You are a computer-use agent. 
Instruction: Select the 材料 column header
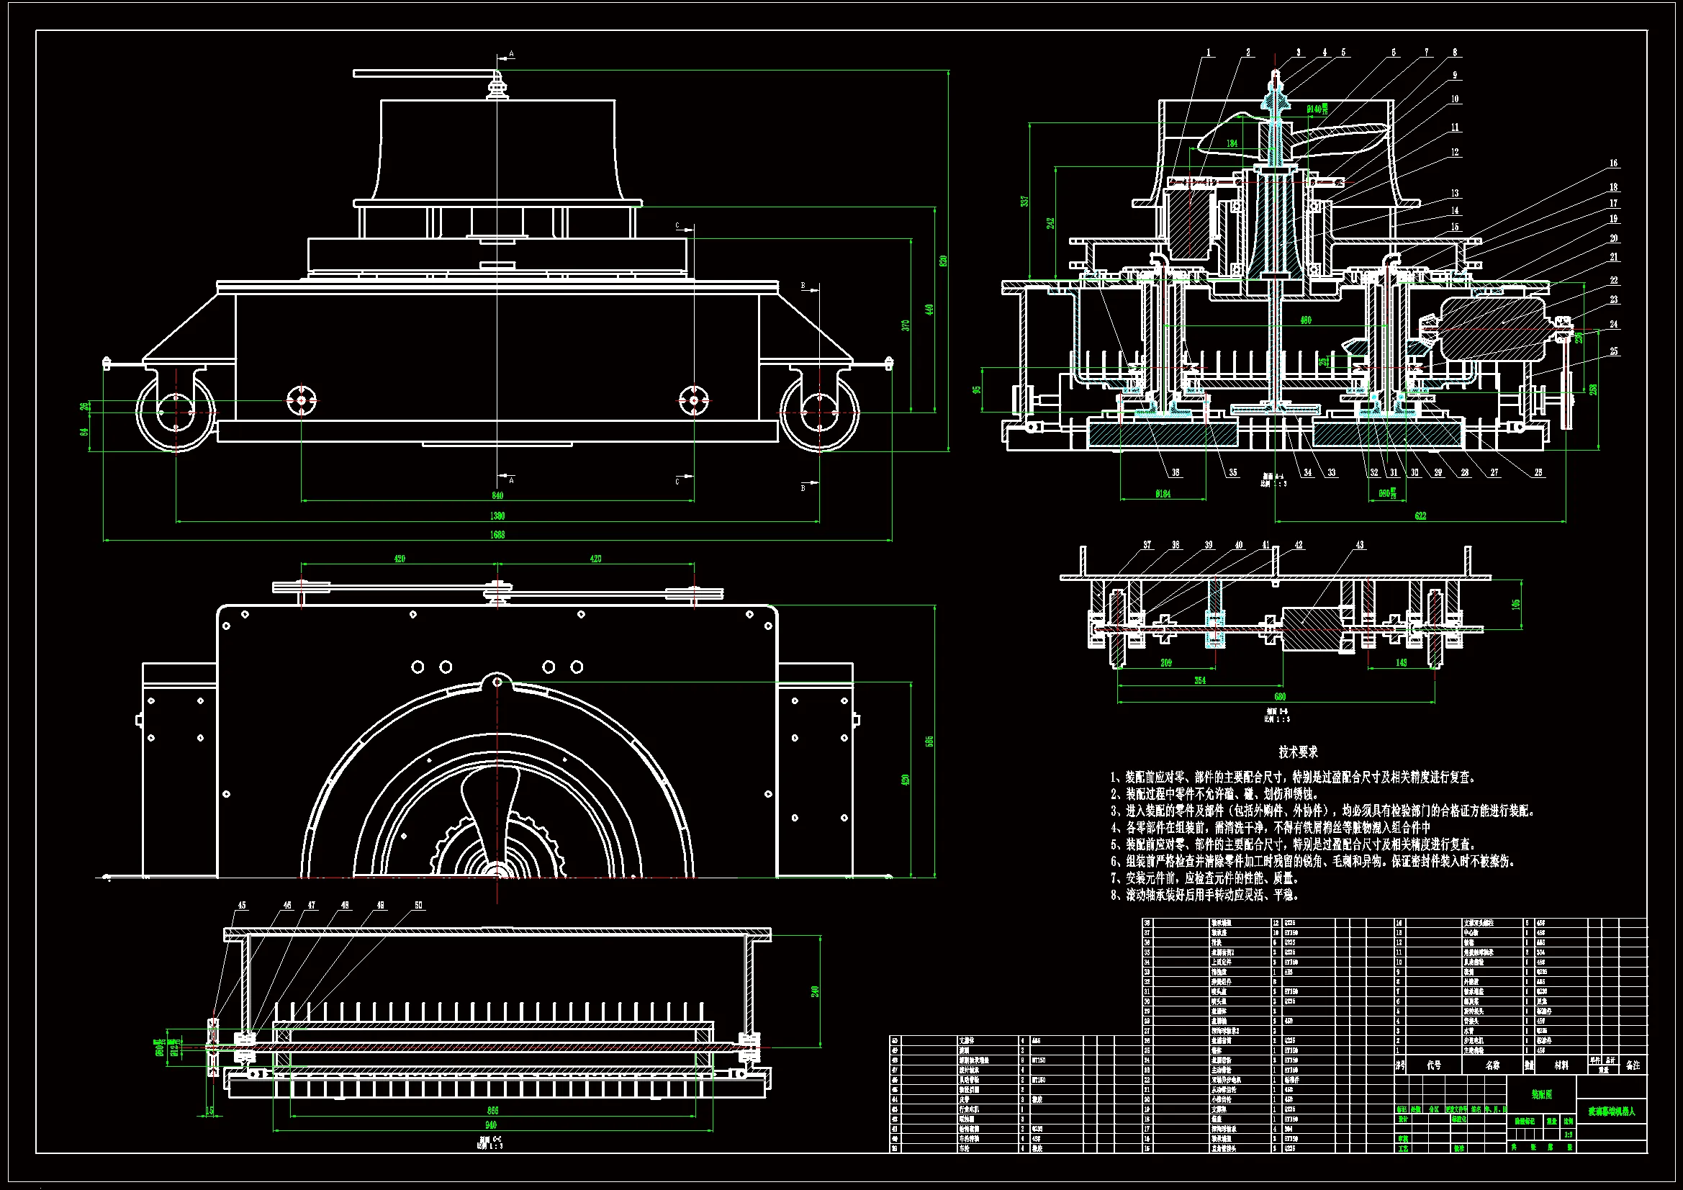(x=1561, y=1065)
